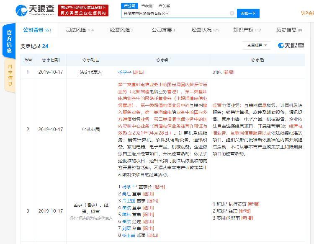
Task: Open the 刘磊 监事 name link
Action: pos(126,228)
